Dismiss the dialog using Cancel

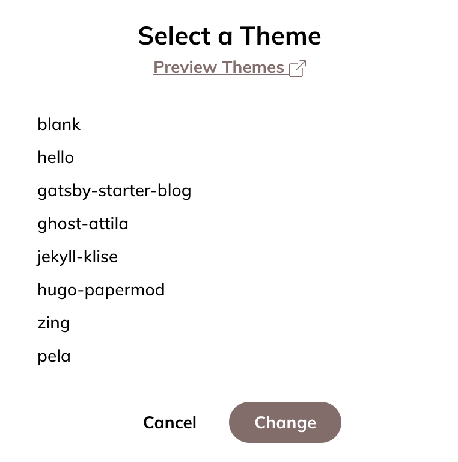(x=169, y=422)
